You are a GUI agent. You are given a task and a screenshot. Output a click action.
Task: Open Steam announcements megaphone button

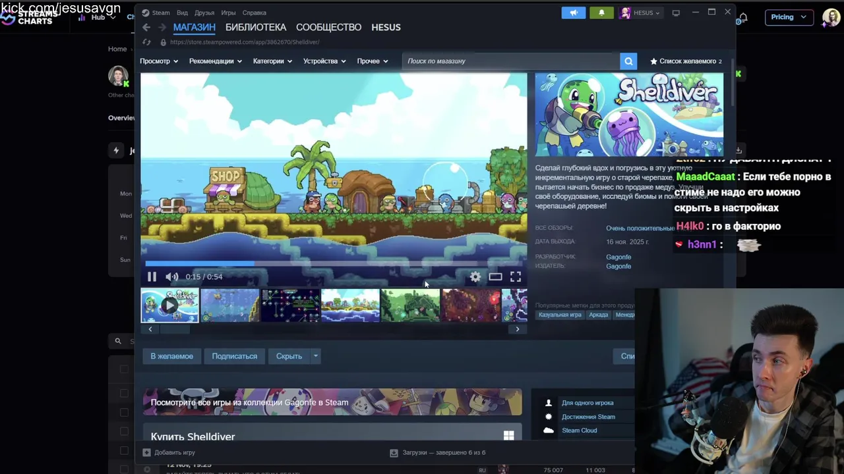574,13
